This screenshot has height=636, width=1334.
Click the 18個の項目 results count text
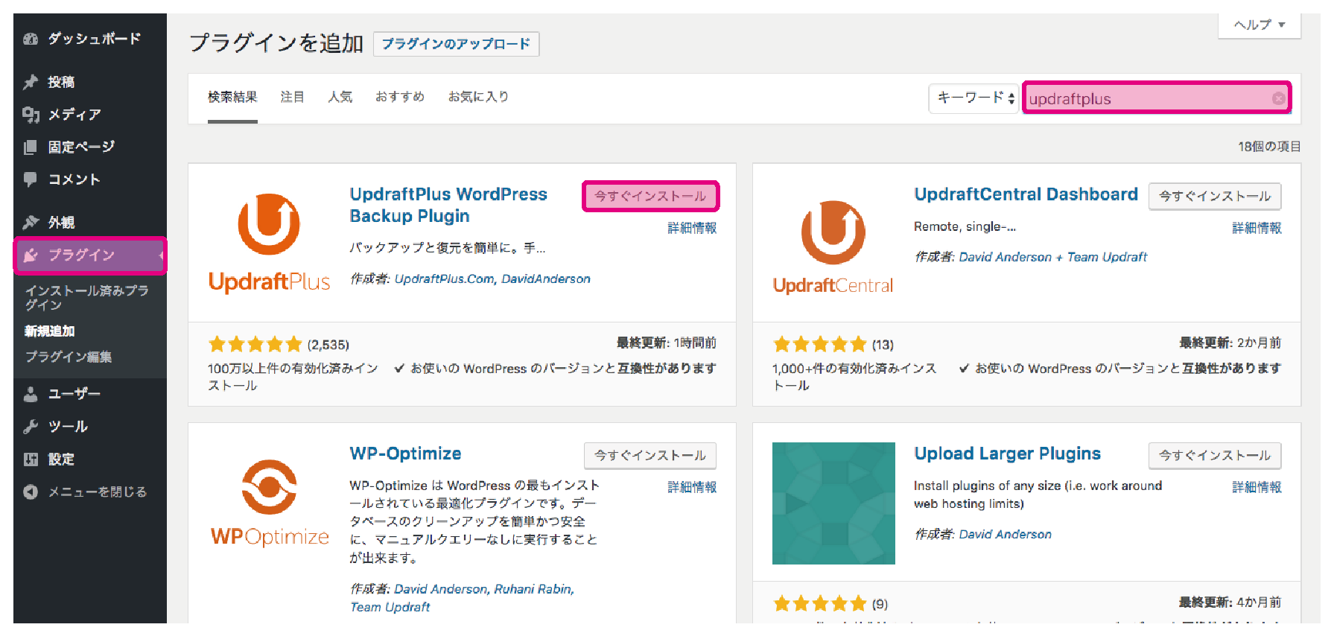click(1269, 147)
